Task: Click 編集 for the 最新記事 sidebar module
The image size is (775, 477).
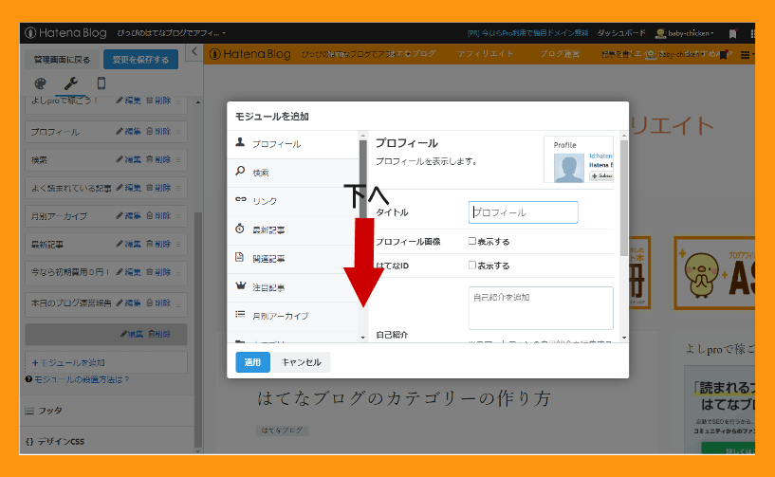Action: [x=128, y=244]
